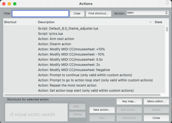Click the Run button
The width and height of the screenshot is (172, 123).
pyautogui.click(x=102, y=118)
